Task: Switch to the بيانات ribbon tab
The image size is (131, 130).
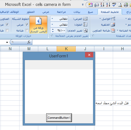Action: point(77,12)
